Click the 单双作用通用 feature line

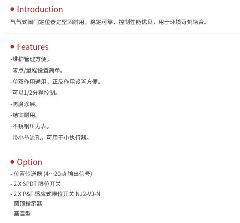(x=56, y=82)
